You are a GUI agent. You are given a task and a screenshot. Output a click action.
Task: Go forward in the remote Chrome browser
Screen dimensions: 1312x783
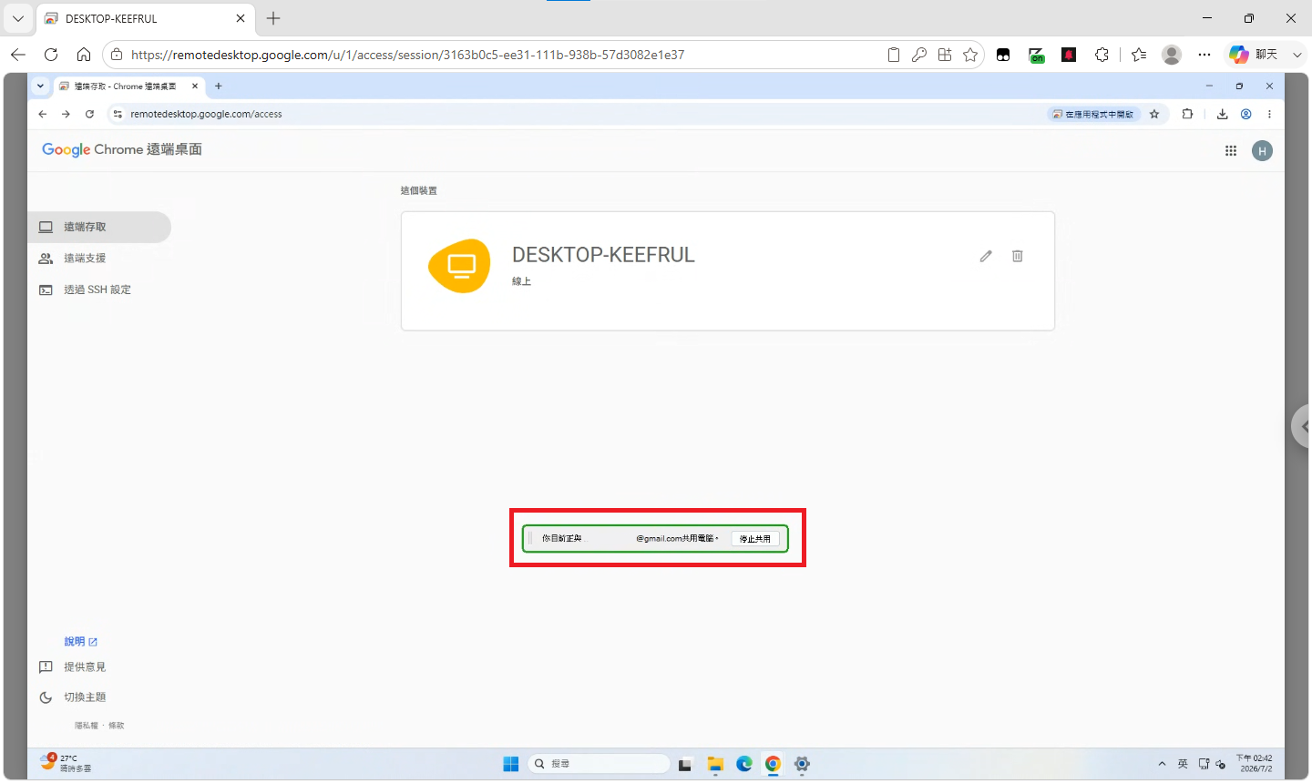point(66,114)
